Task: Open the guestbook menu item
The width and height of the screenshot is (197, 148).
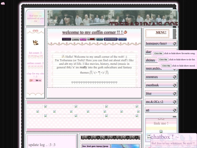Action: (x=161, y=85)
